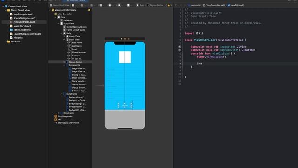Open Body segment in jump bar

tap(141, 5)
